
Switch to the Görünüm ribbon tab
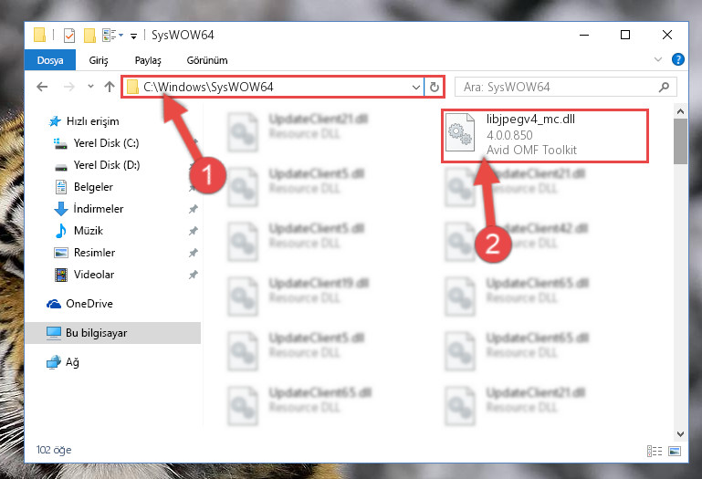[207, 60]
